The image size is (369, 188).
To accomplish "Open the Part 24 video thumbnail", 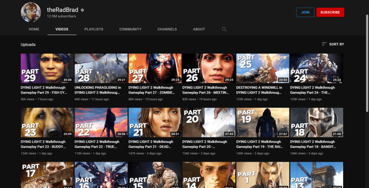I will tap(317, 68).
